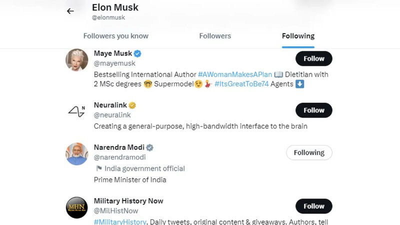
Task: Click the India government official flag icon
Action: 99,168
